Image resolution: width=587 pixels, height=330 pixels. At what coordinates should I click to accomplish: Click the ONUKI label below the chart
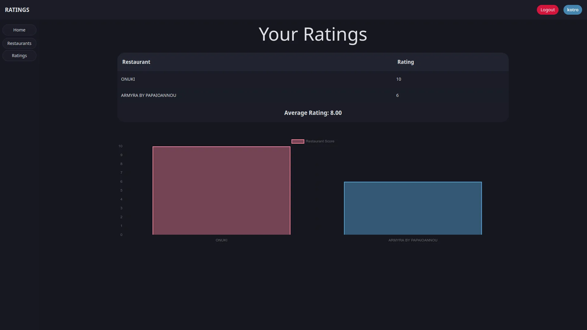221,240
